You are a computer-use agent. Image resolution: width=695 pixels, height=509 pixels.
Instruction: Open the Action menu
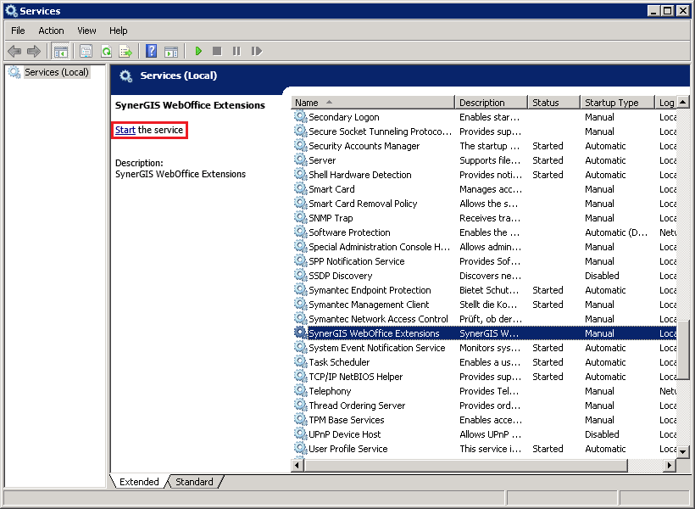point(51,30)
